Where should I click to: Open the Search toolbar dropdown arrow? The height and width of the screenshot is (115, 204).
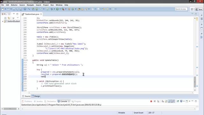pyautogui.click(x=89, y=9)
